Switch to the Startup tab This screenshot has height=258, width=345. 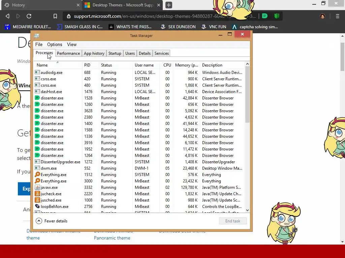115,53
